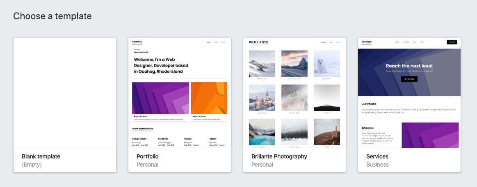Open the Services template preview
Screen dimensions: 477x187
coord(409,92)
